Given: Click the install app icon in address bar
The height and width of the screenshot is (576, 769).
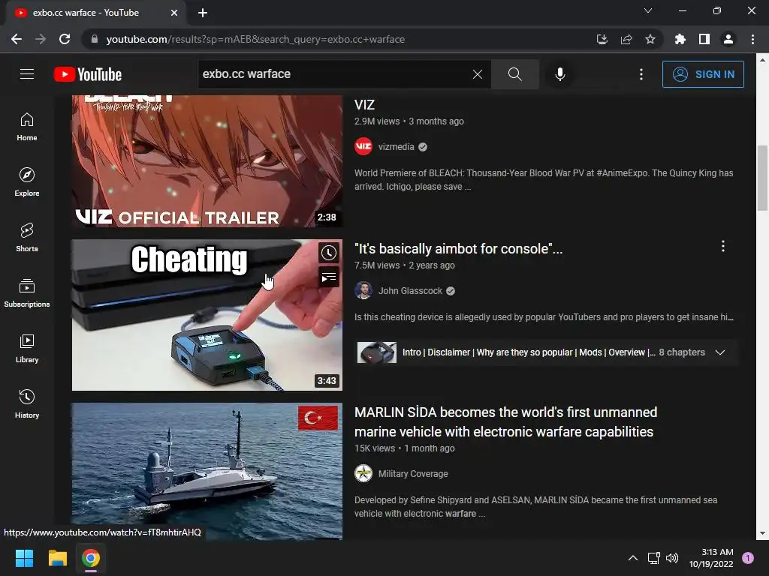Looking at the screenshot, I should pos(602,39).
